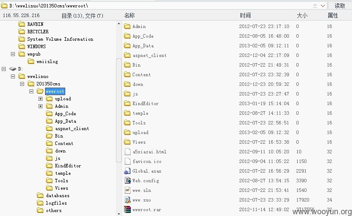Click a5xiazai.html file icon

coord(127,152)
